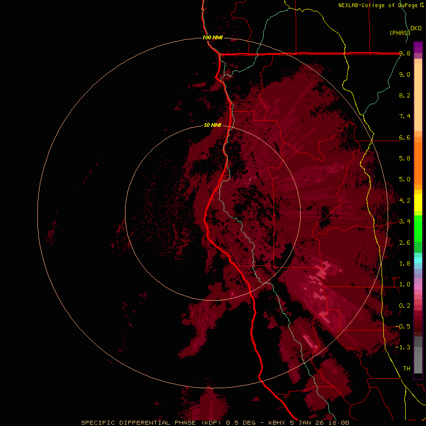Click the 2.6 legend value

pos(405,243)
